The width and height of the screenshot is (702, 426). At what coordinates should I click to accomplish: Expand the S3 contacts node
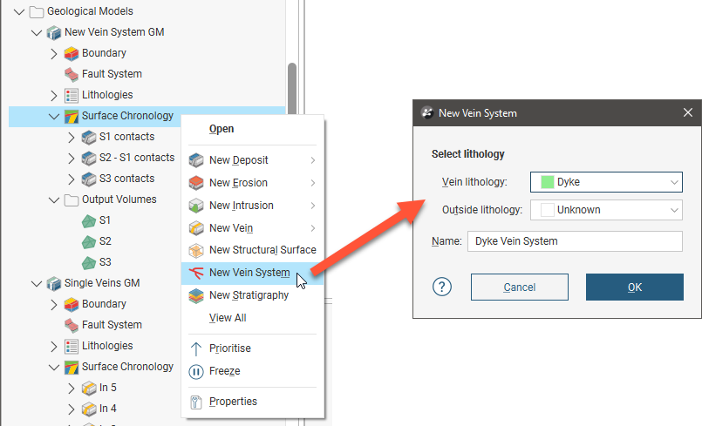pyautogui.click(x=72, y=179)
